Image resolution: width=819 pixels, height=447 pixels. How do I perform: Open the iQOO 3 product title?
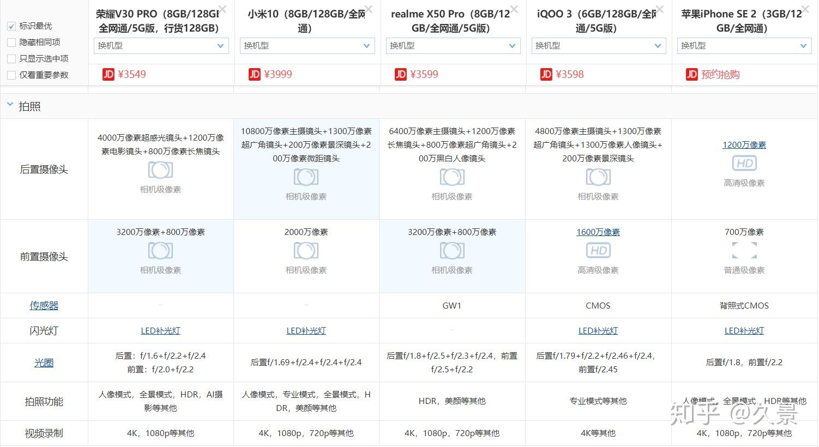point(596,21)
